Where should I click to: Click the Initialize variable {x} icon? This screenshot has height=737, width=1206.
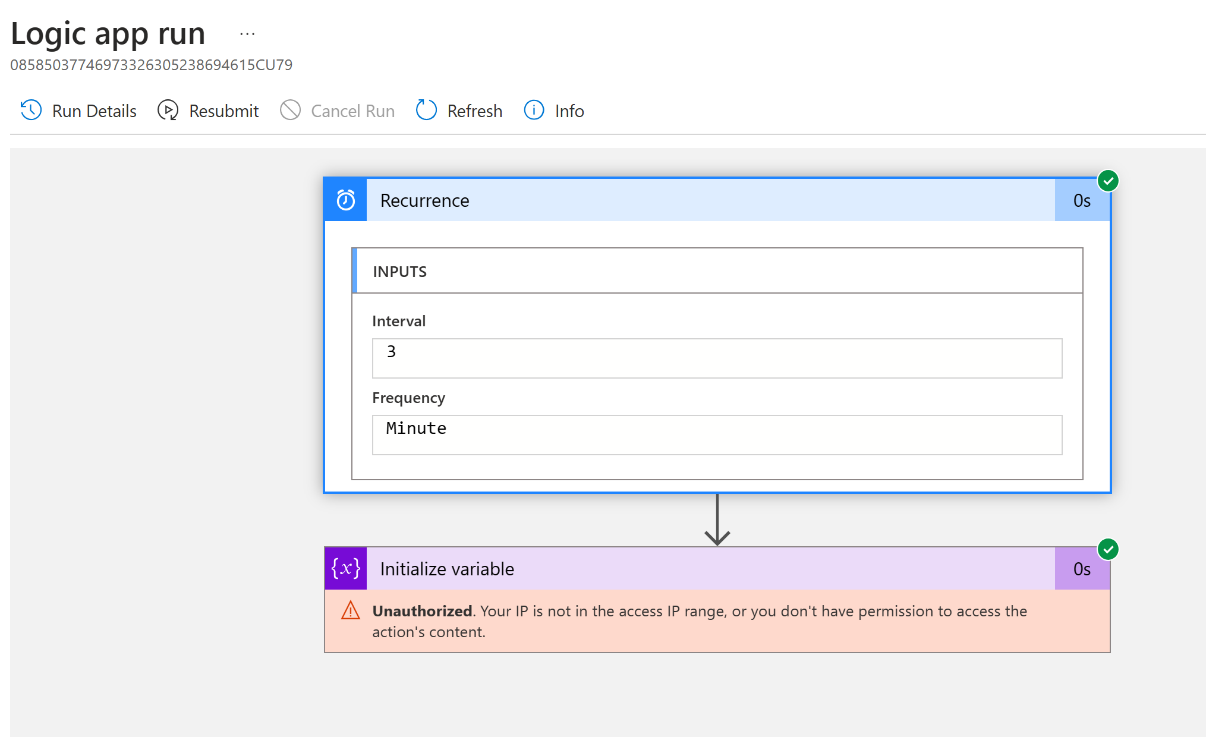[345, 569]
